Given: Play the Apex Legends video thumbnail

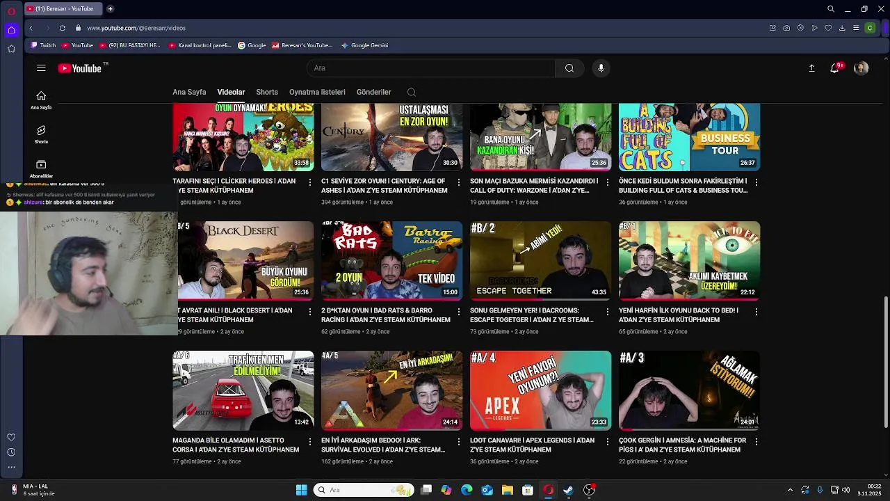Looking at the screenshot, I should tap(540, 390).
